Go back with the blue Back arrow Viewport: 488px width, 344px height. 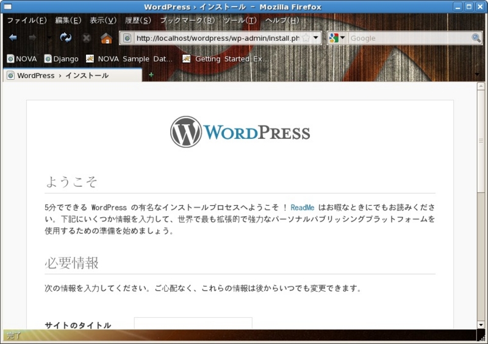pyautogui.click(x=13, y=38)
